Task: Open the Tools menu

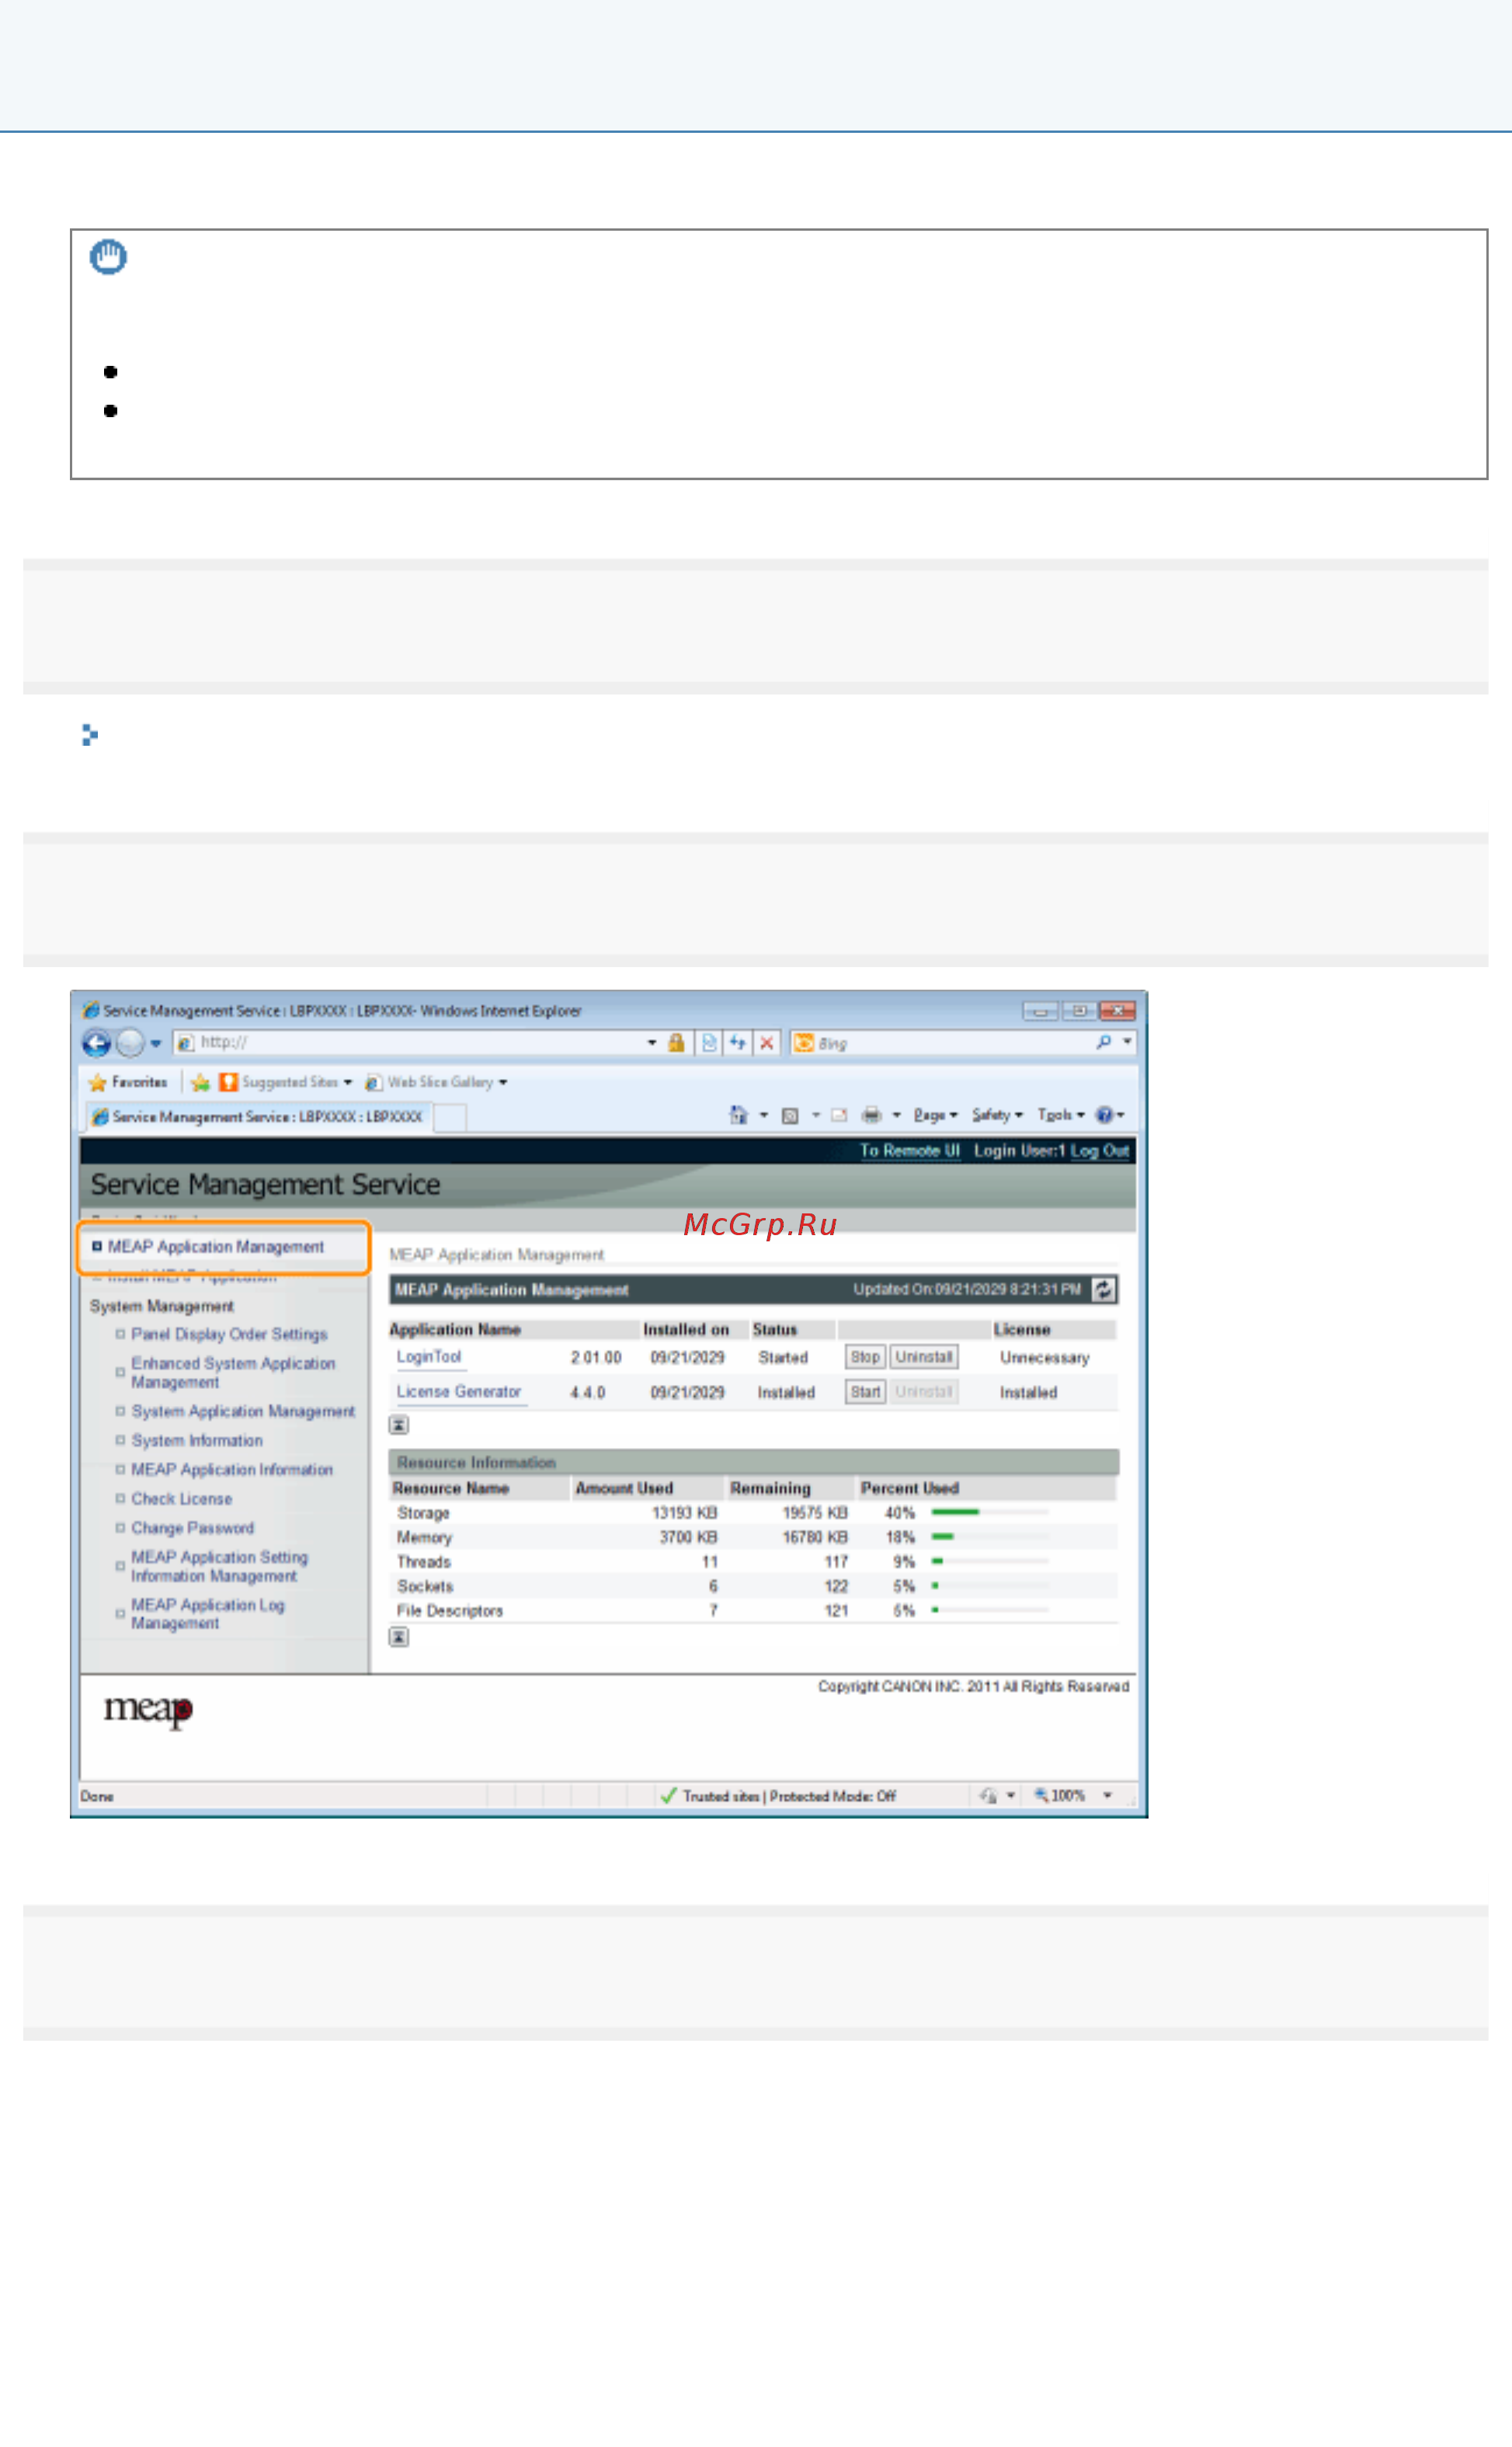Action: point(1060,1114)
